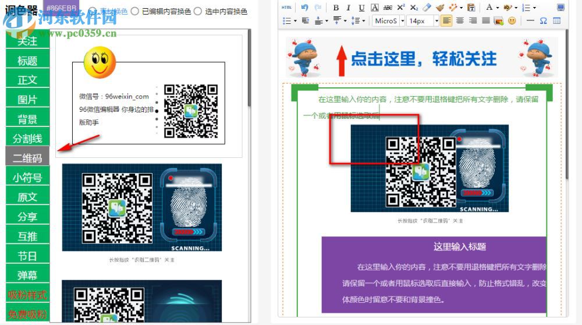
Task: Expand ordered list style arrow
Action: coord(534,8)
